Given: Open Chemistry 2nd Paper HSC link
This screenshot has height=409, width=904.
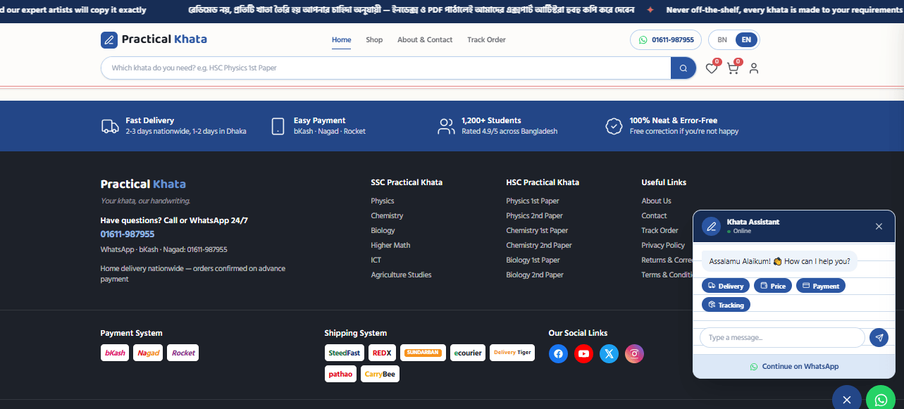Looking at the screenshot, I should click(x=539, y=246).
